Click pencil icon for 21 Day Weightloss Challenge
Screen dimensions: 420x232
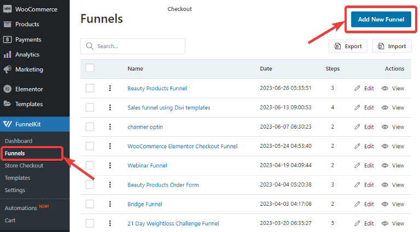[x=357, y=223]
